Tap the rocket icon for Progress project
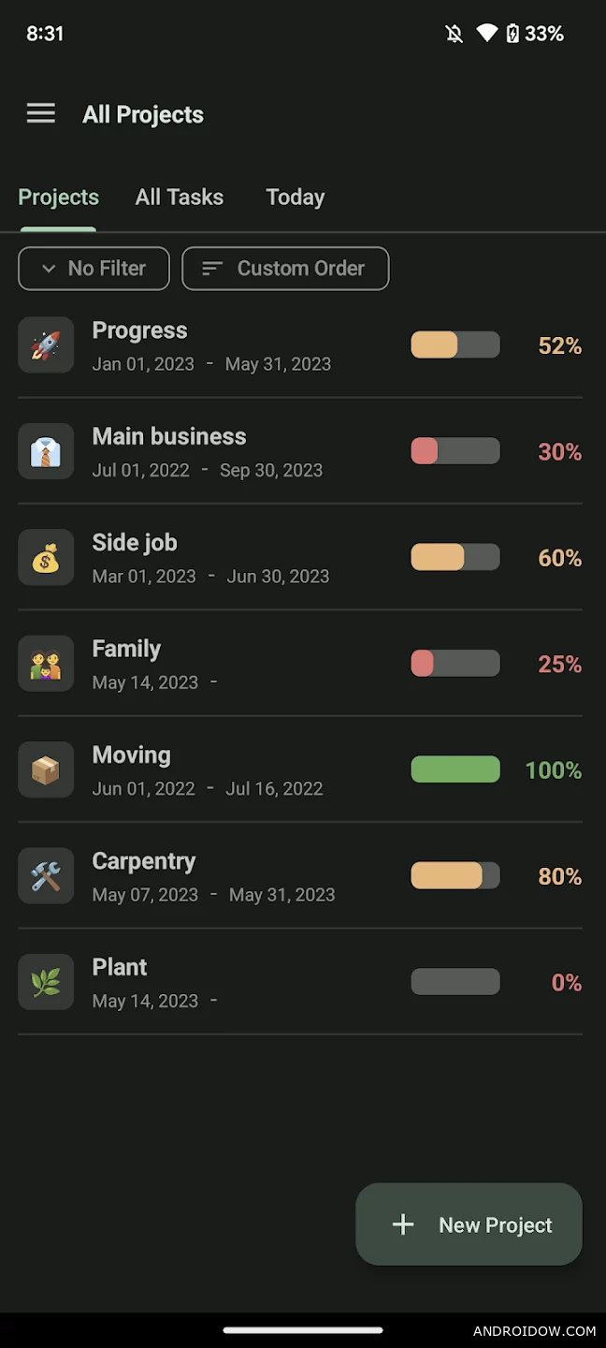Viewport: 606px width, 1348px height. tap(46, 345)
